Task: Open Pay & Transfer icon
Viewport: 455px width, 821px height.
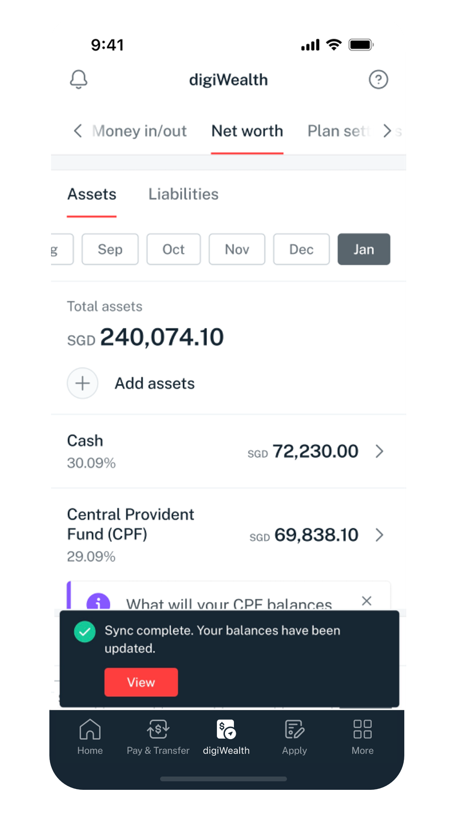Action: coord(158,730)
